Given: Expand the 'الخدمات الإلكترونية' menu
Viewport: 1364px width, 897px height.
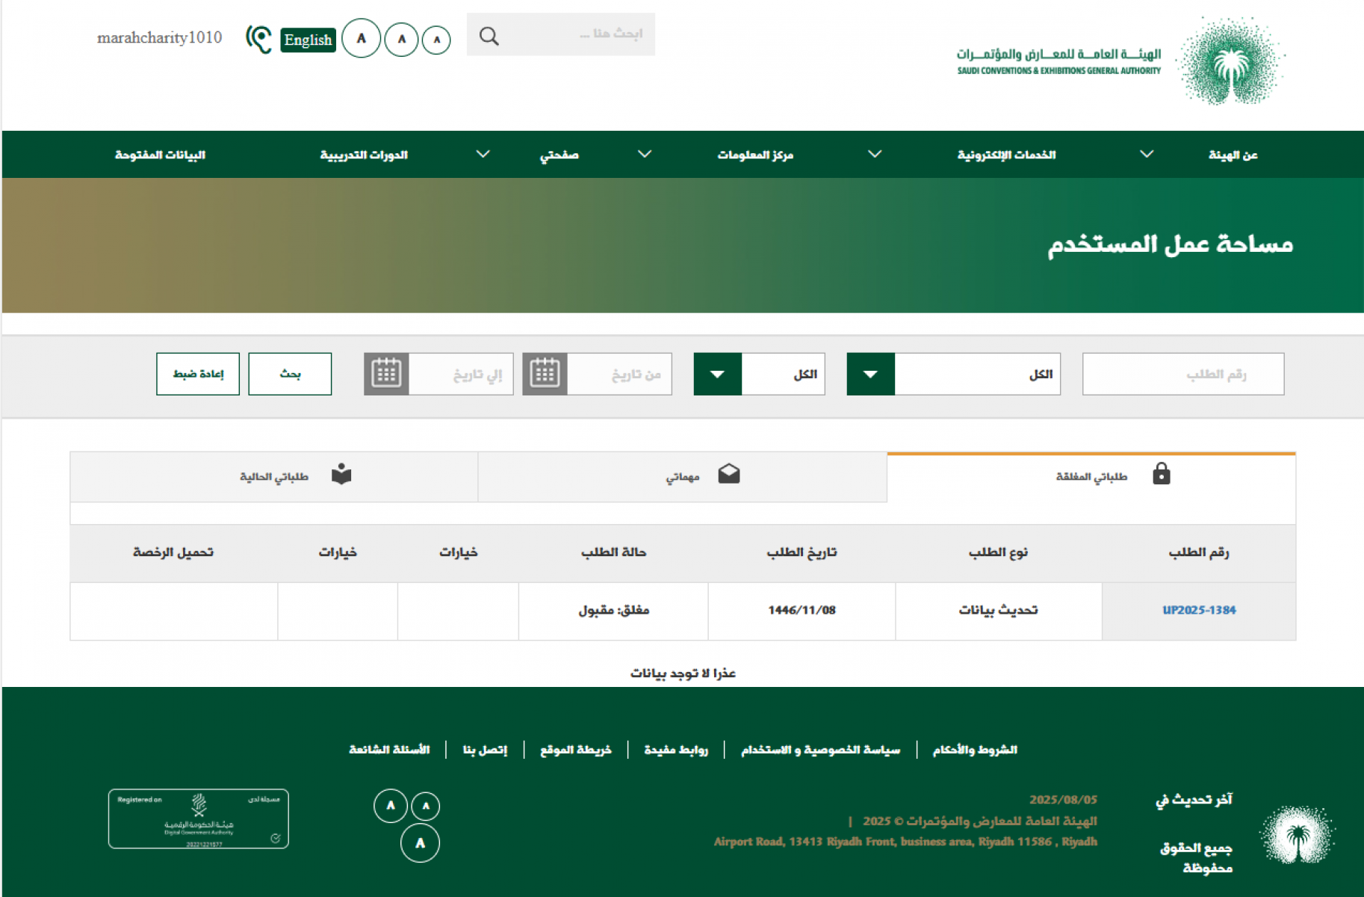Looking at the screenshot, I should tap(1006, 155).
